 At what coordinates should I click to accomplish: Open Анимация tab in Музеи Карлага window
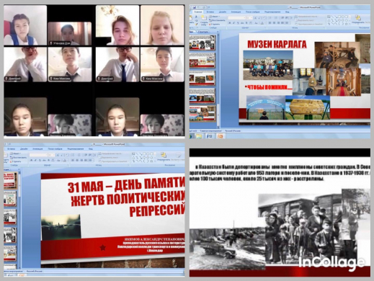click(236, 12)
